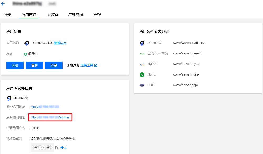
Task: Click the 应用软件安装地址 heading
Action: point(154,32)
